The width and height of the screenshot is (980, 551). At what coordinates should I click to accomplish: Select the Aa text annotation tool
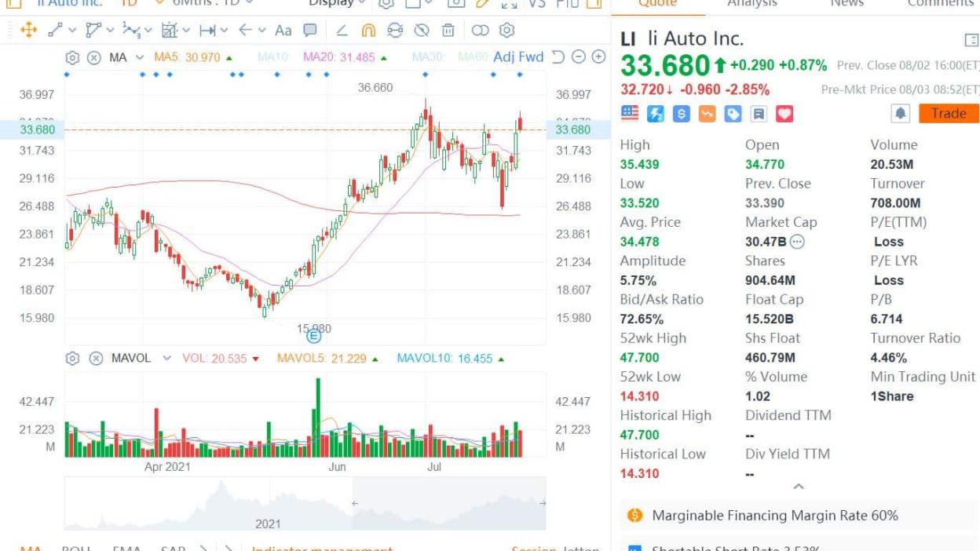click(x=283, y=31)
